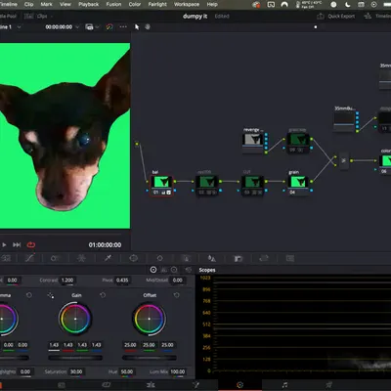Click the viewer three-dots options icon

[x=123, y=27]
